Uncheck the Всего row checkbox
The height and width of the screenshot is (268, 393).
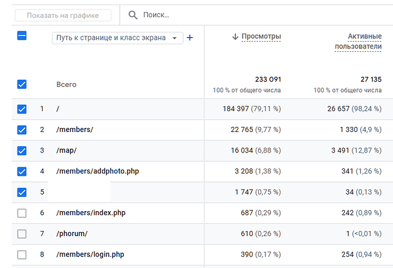pyautogui.click(x=22, y=84)
